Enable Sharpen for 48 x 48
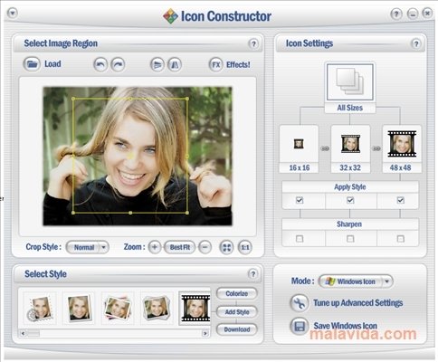Viewport: 438px width, 362px height. click(x=400, y=239)
